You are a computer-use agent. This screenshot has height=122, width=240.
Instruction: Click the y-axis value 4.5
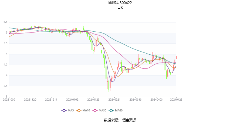point(5,65)
